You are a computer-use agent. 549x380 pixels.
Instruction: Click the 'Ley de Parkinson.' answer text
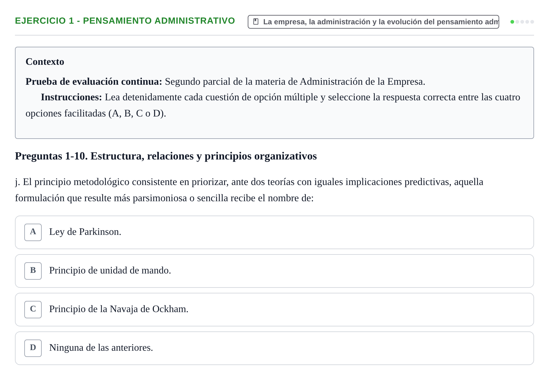click(x=85, y=232)
